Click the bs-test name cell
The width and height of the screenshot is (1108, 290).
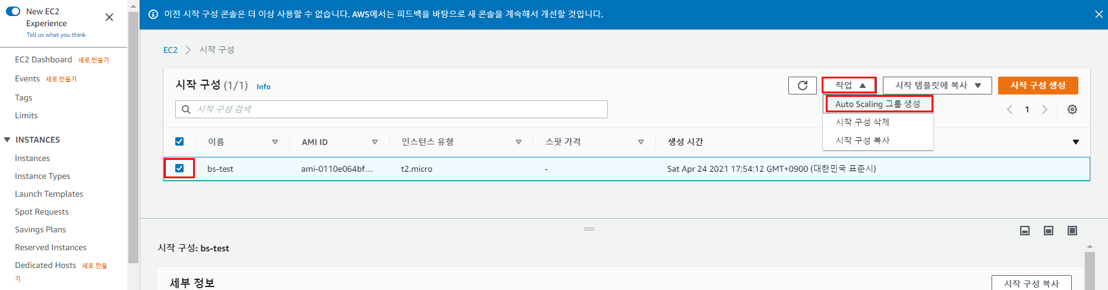coord(220,169)
